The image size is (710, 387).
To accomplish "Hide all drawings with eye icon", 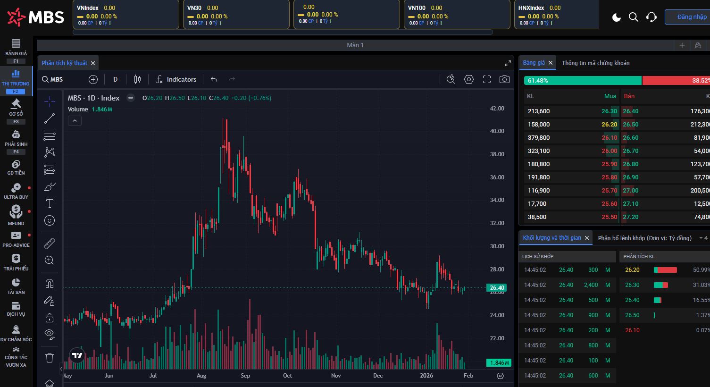I will coord(50,335).
